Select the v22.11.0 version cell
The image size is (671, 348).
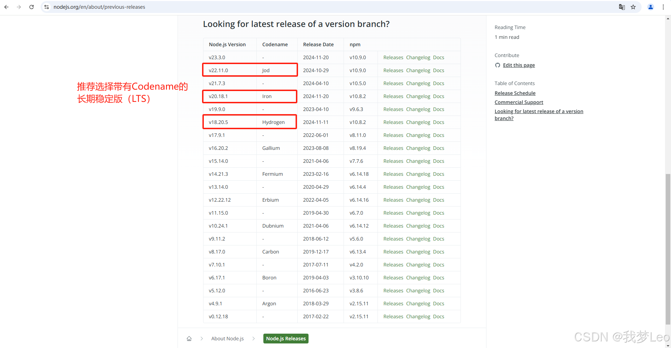[230, 70]
